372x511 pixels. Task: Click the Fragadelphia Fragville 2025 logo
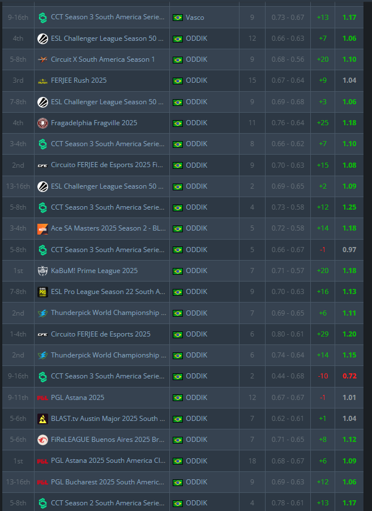click(x=42, y=123)
